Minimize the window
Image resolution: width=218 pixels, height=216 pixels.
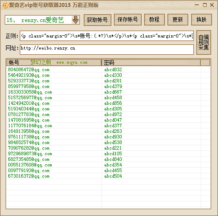tap(197, 5)
